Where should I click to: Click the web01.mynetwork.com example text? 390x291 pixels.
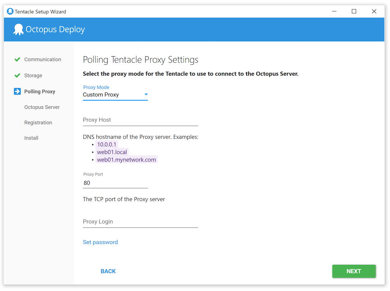(x=126, y=160)
